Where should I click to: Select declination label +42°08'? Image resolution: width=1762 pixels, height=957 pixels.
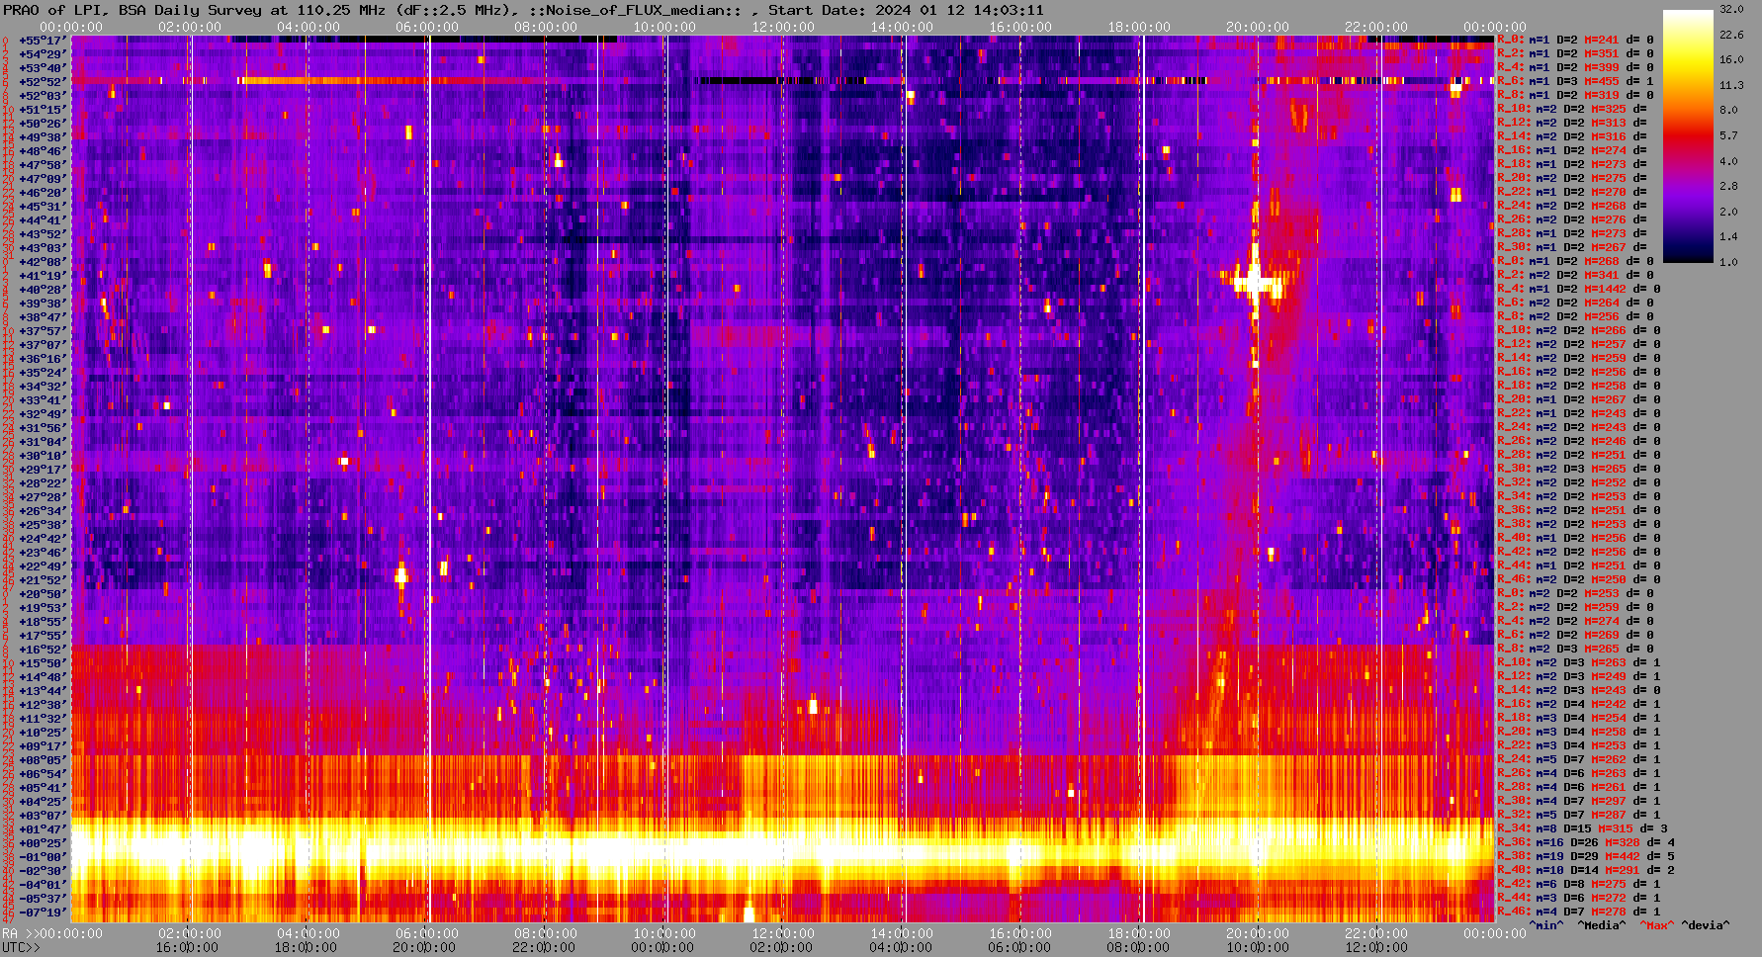tap(43, 262)
